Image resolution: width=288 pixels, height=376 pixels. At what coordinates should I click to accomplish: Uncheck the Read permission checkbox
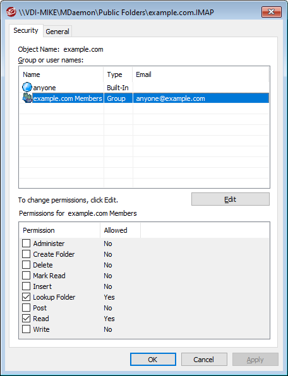[x=26, y=318]
